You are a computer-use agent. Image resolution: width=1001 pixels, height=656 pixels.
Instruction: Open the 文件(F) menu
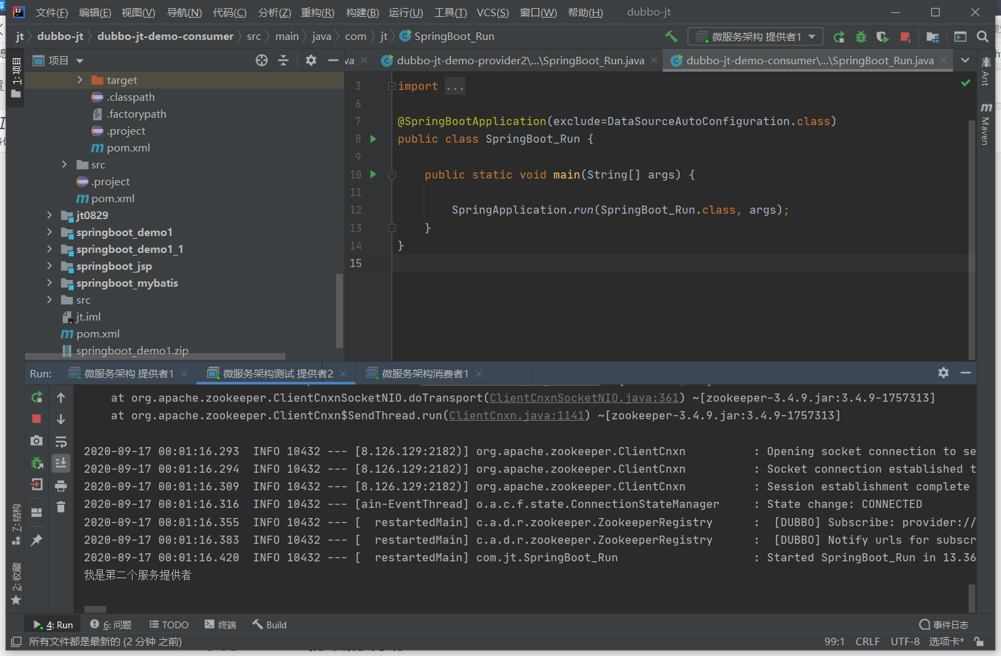(51, 12)
